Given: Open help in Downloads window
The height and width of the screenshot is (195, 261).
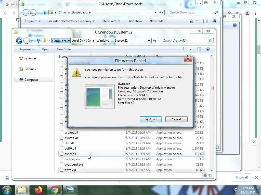Looking at the screenshot, I should (215, 21).
